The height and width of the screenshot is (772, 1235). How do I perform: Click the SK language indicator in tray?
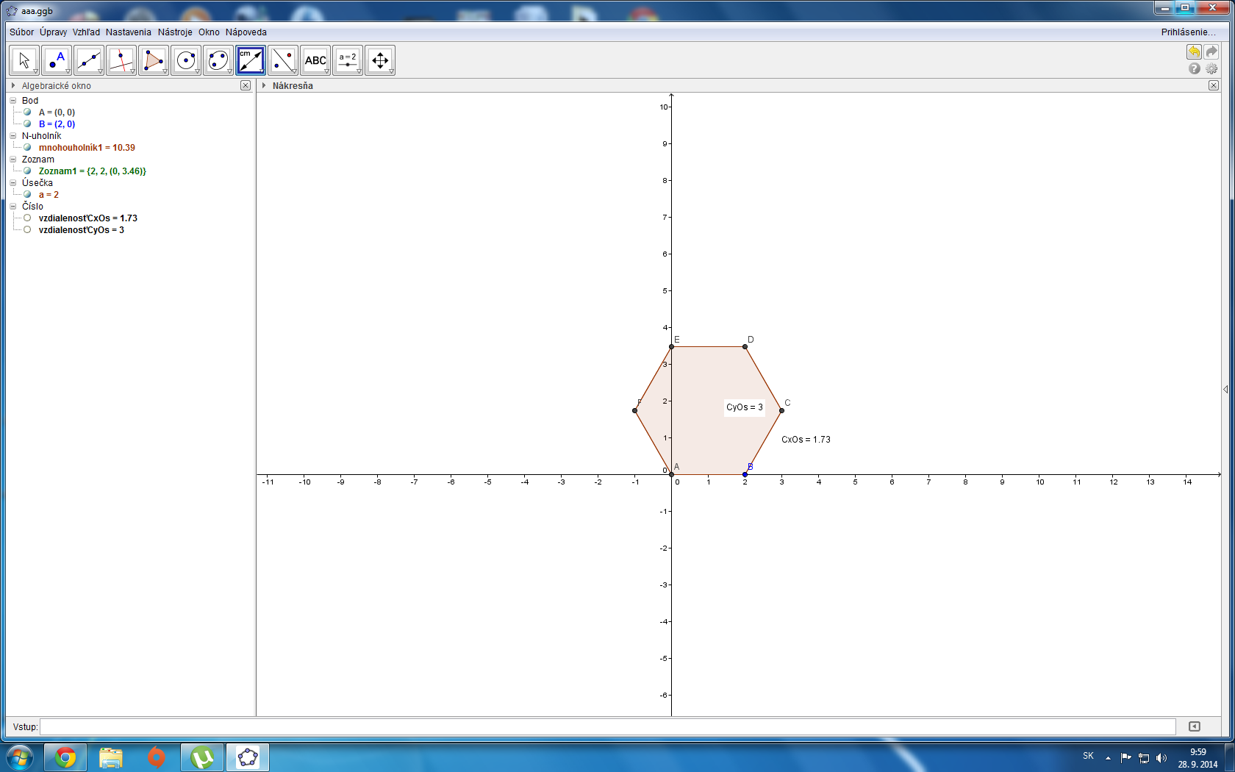pos(1088,756)
